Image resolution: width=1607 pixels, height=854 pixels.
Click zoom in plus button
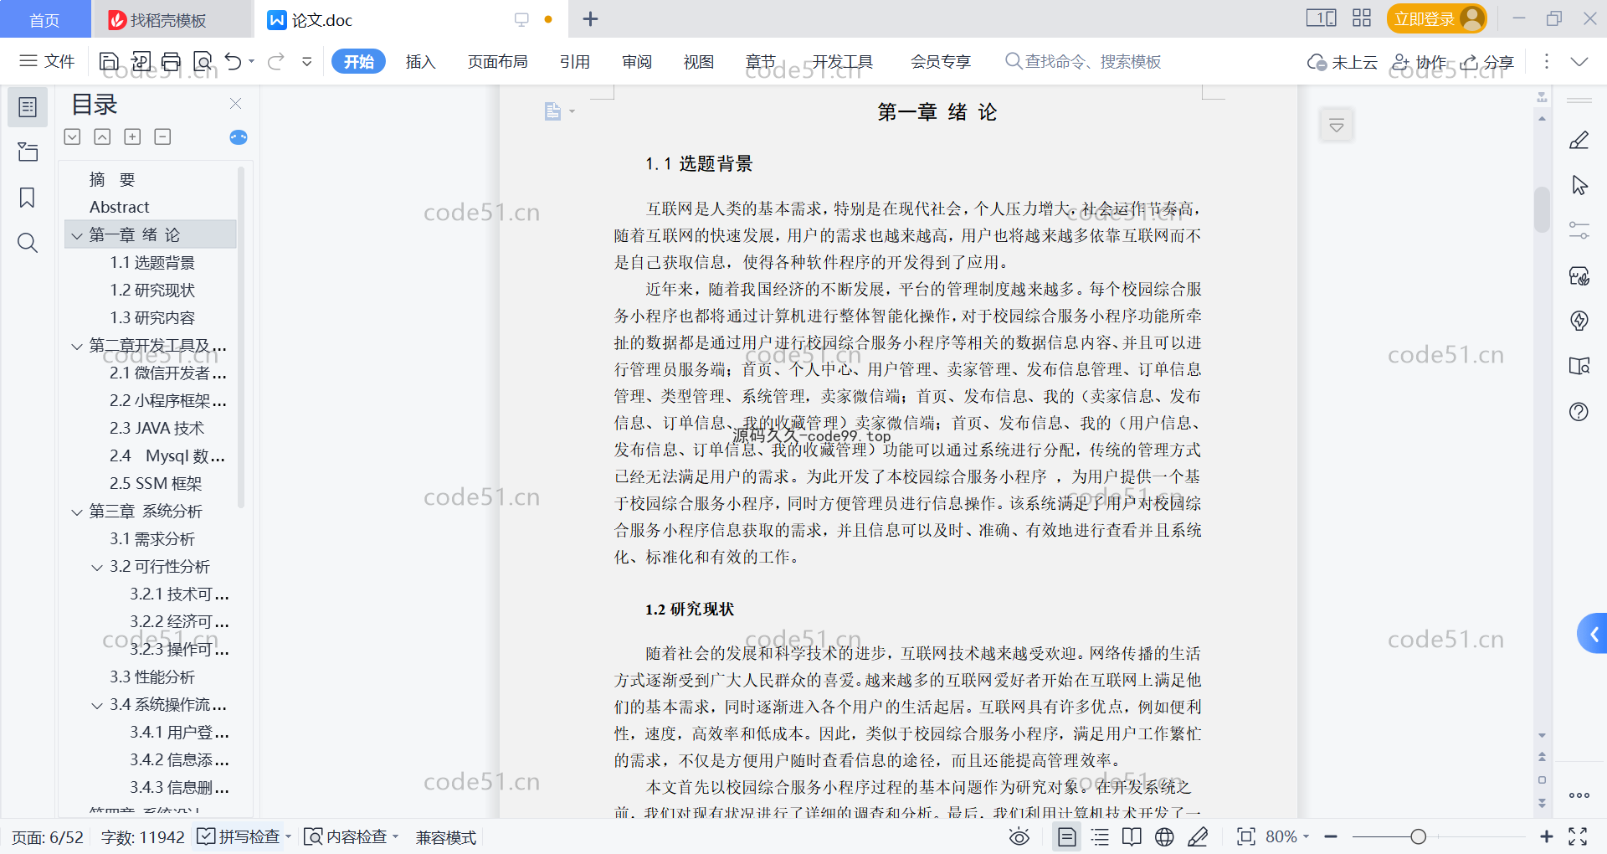click(x=1547, y=836)
